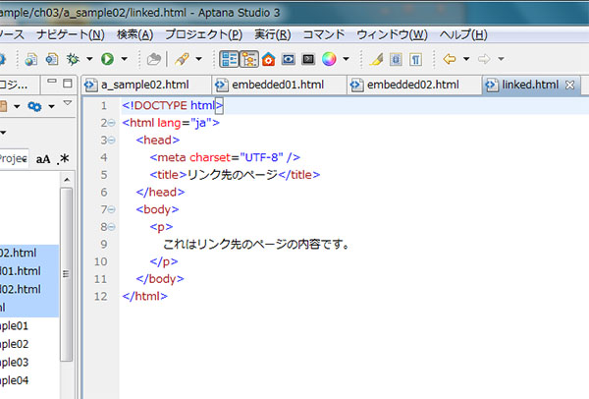The image size is (589, 399).
Task: Click the web browser page icon in toolbar
Action: point(31,59)
